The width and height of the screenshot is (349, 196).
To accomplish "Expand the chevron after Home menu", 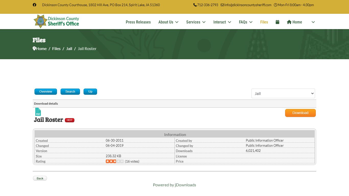I will (x=313, y=22).
